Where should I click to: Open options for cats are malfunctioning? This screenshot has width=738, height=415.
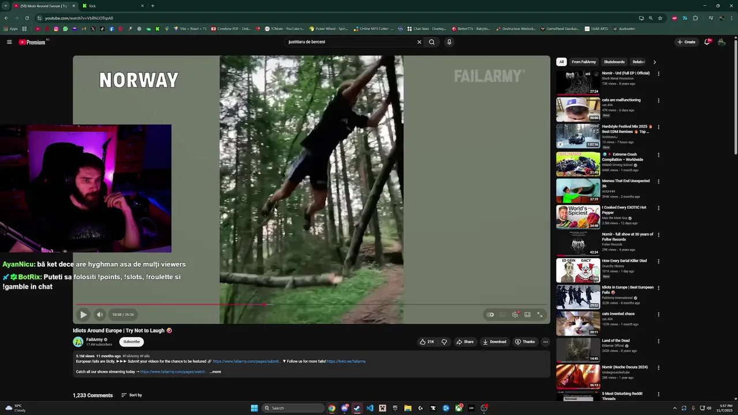pos(658,100)
